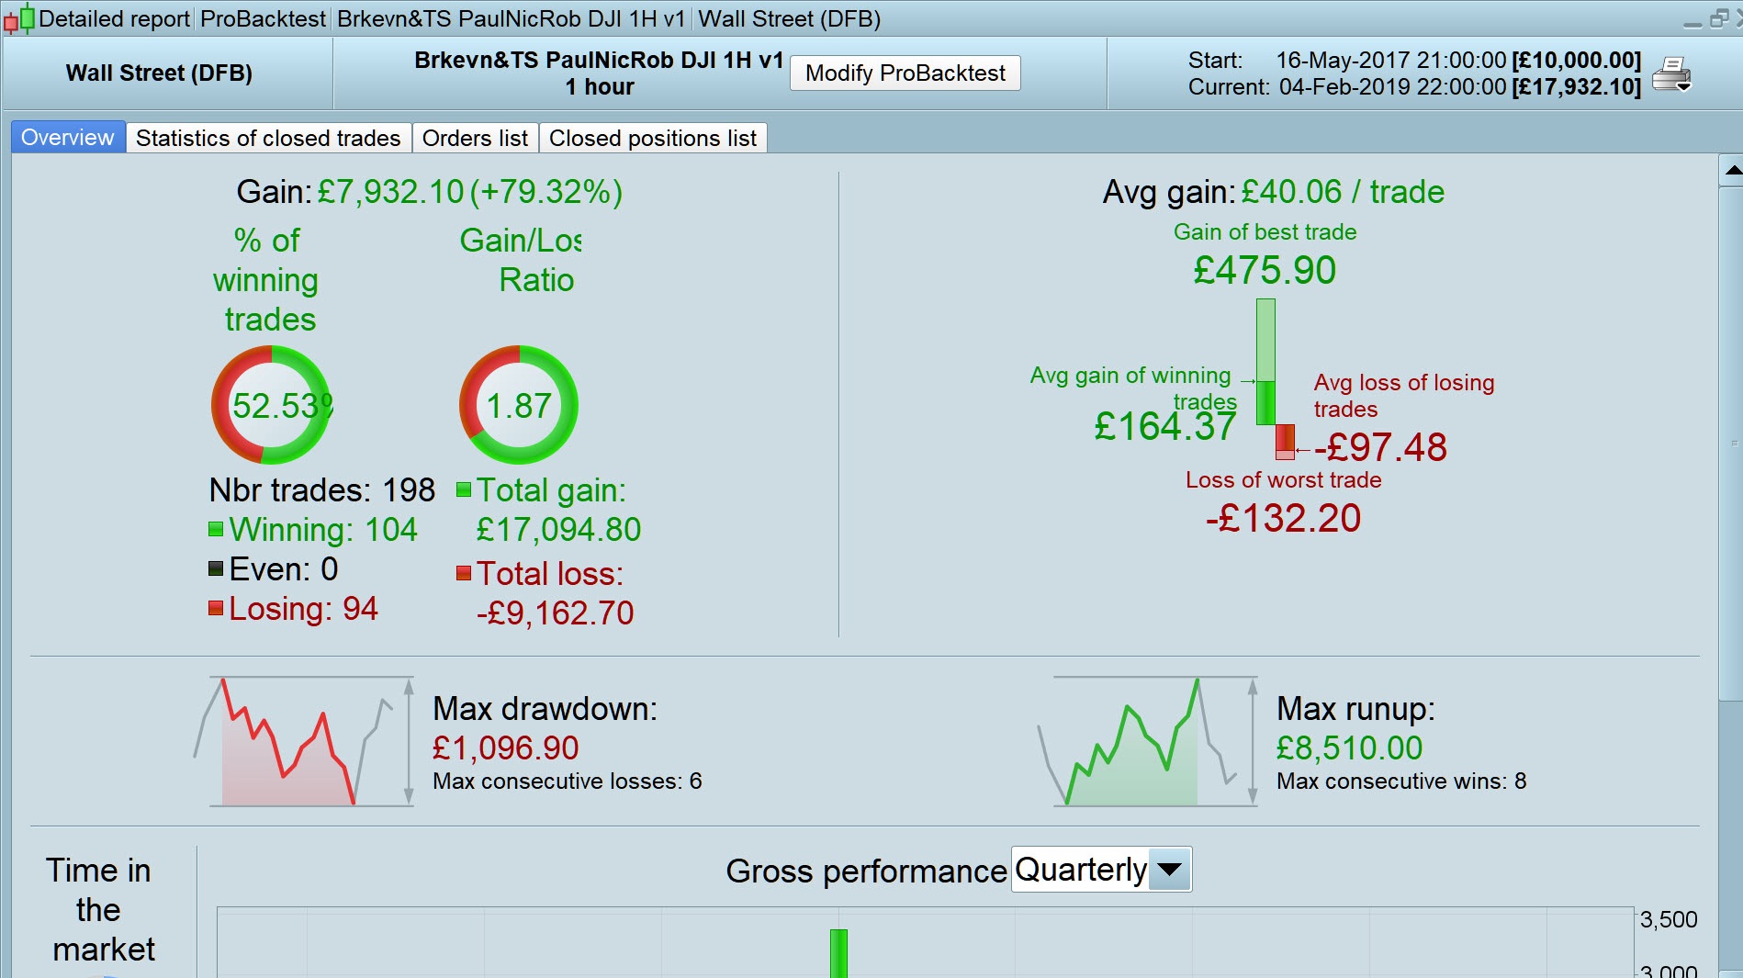Click the max runup chart thumbnail
The width and height of the screenshot is (1743, 978).
[1148, 742]
